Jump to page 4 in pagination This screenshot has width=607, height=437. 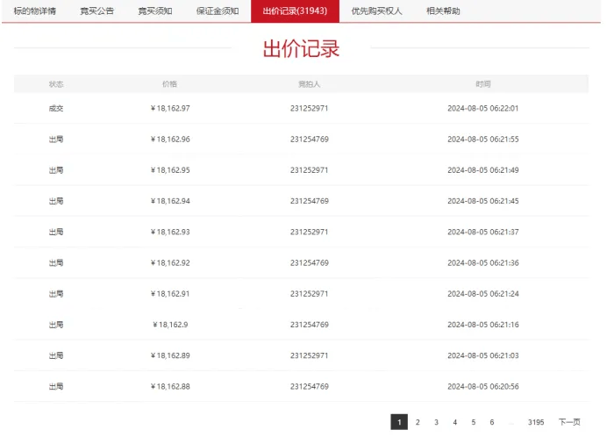click(x=454, y=422)
